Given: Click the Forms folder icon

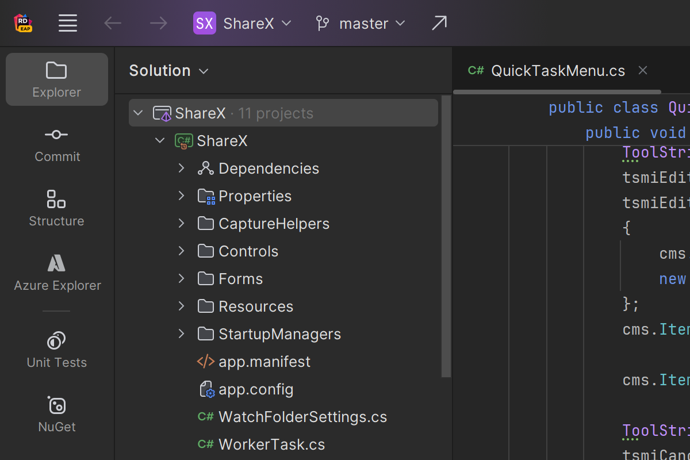Looking at the screenshot, I should pyautogui.click(x=205, y=278).
